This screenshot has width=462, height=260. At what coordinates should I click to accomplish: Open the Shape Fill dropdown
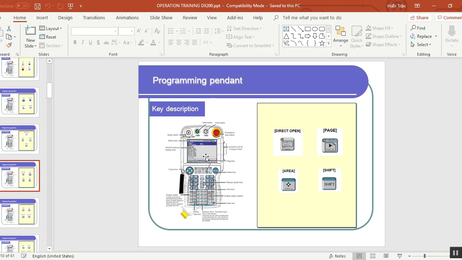point(380,28)
